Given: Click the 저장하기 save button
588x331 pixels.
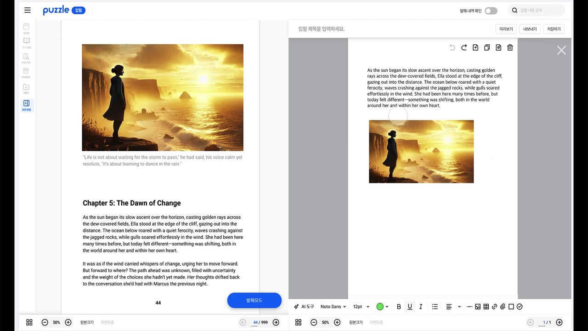Looking at the screenshot, I should pyautogui.click(x=554, y=29).
